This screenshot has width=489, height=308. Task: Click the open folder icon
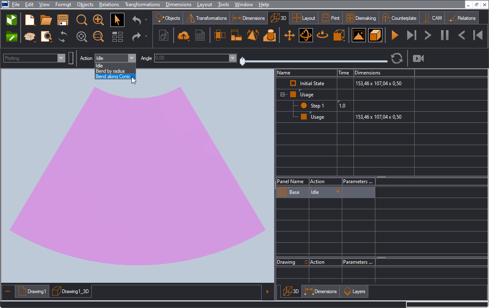tap(46, 20)
